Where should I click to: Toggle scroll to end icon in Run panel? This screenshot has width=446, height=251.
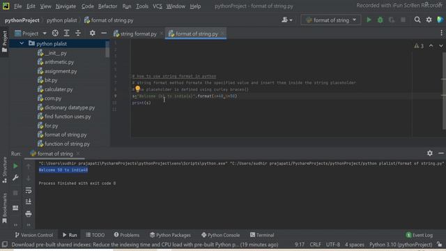(x=29, y=201)
